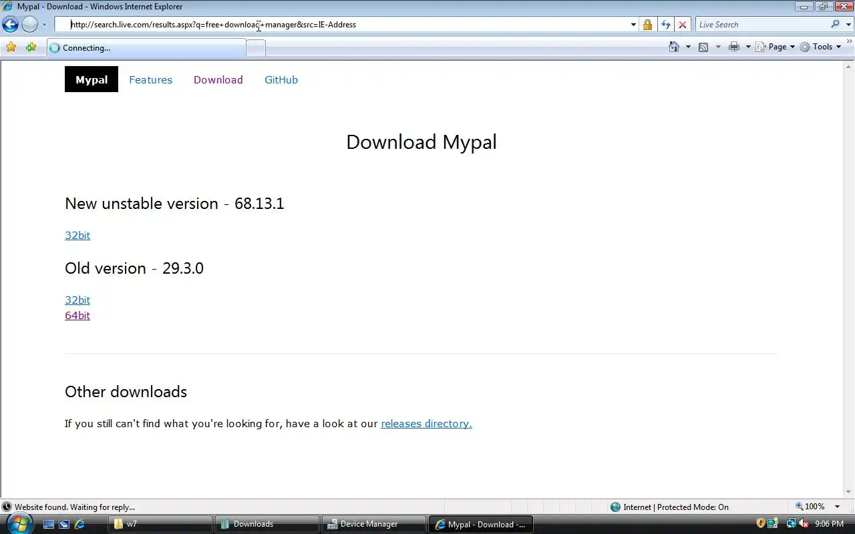Image resolution: width=855 pixels, height=534 pixels.
Task: Go to the Home page icon
Action: (x=674, y=47)
